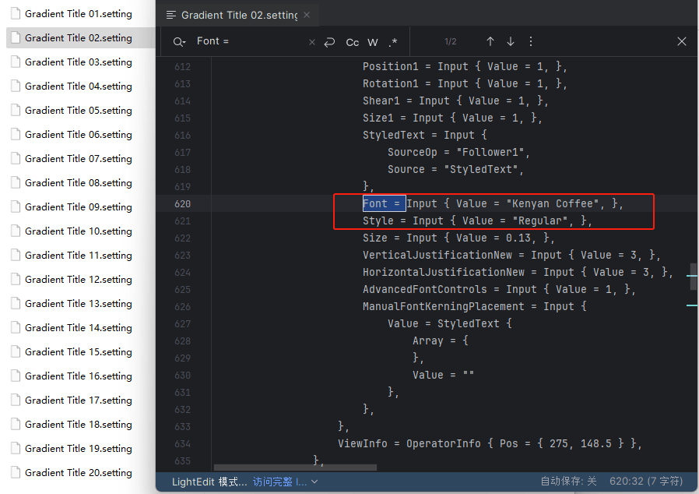
Task: Click the new line search icon
Action: click(x=329, y=42)
